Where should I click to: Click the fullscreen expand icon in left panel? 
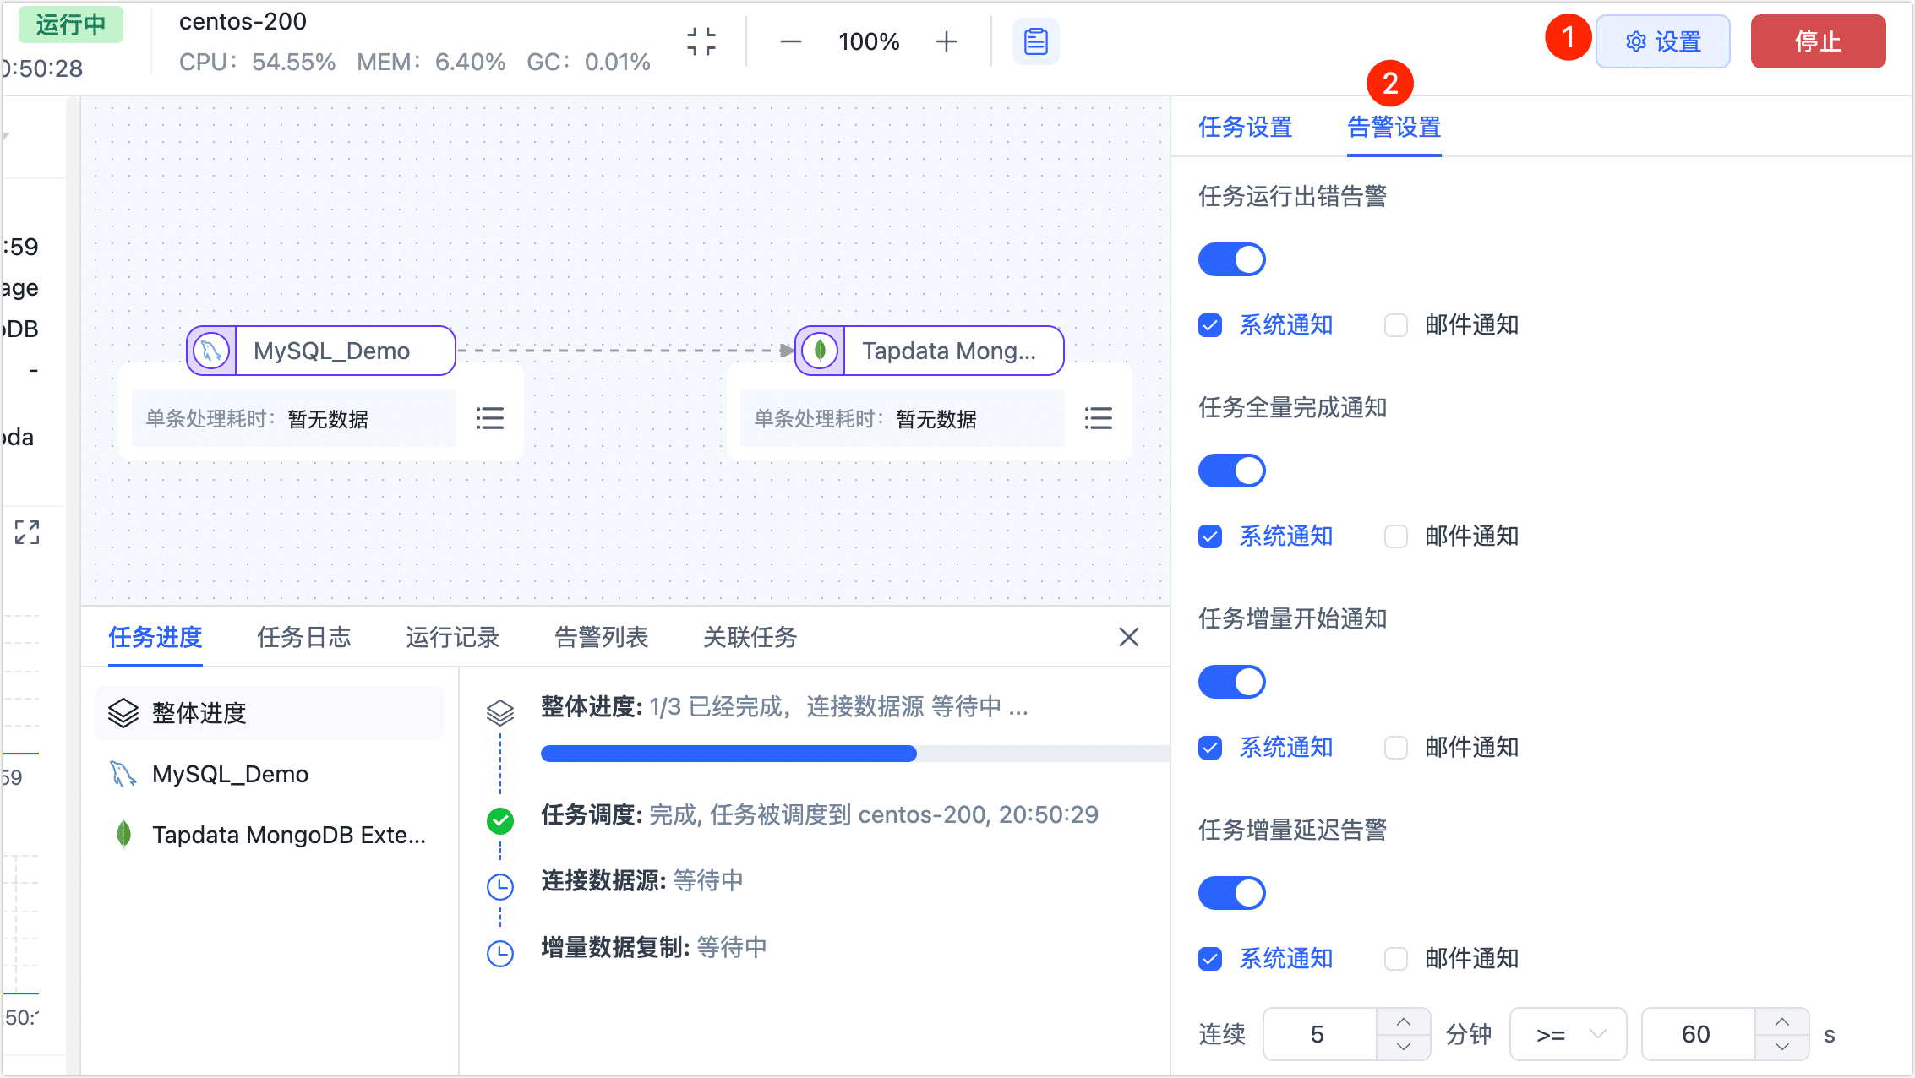click(x=26, y=532)
